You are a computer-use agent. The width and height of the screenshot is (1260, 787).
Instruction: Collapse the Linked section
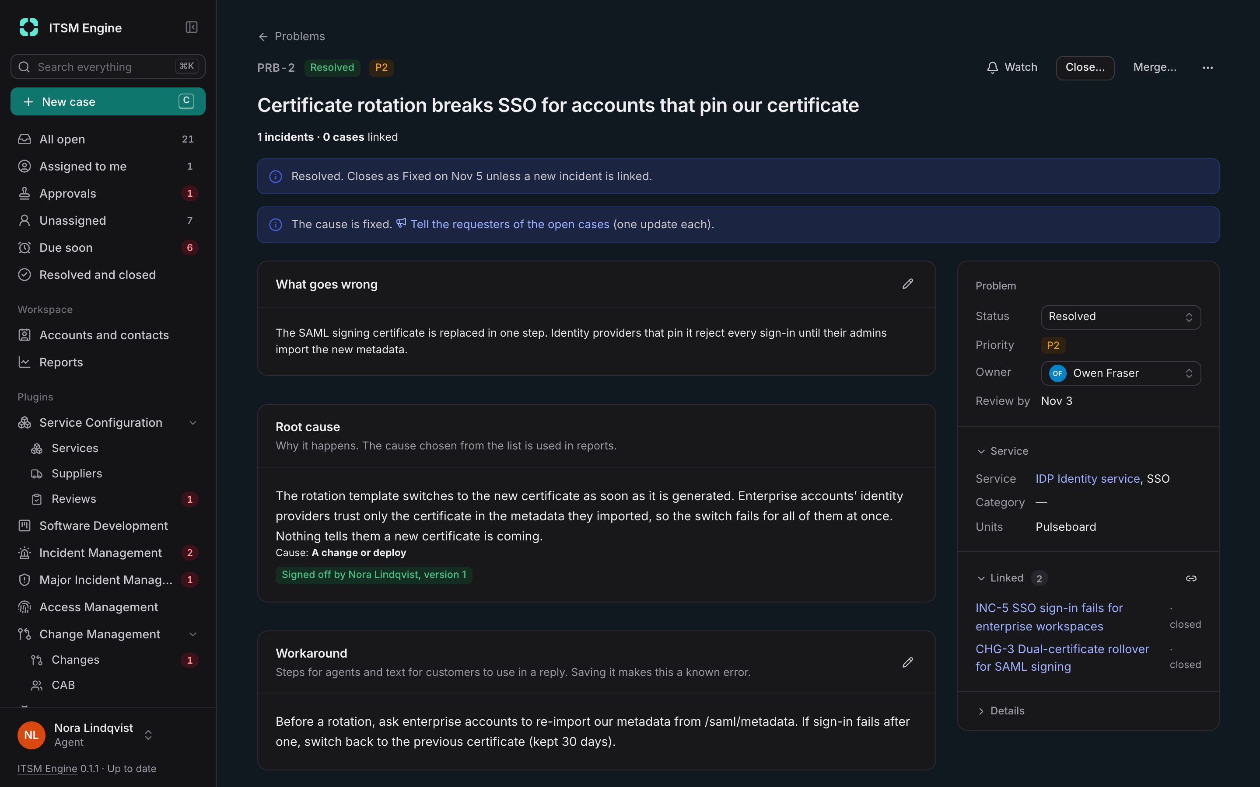point(1000,578)
